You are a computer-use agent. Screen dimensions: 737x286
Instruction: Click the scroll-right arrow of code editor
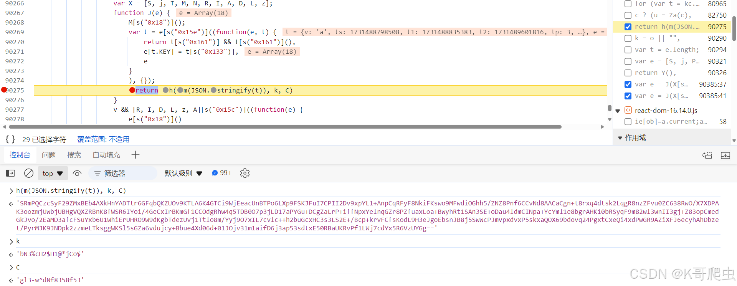click(x=602, y=127)
